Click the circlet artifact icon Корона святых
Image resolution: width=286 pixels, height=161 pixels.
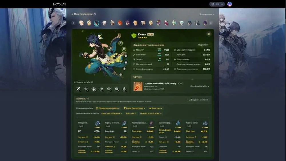pos(205,124)
